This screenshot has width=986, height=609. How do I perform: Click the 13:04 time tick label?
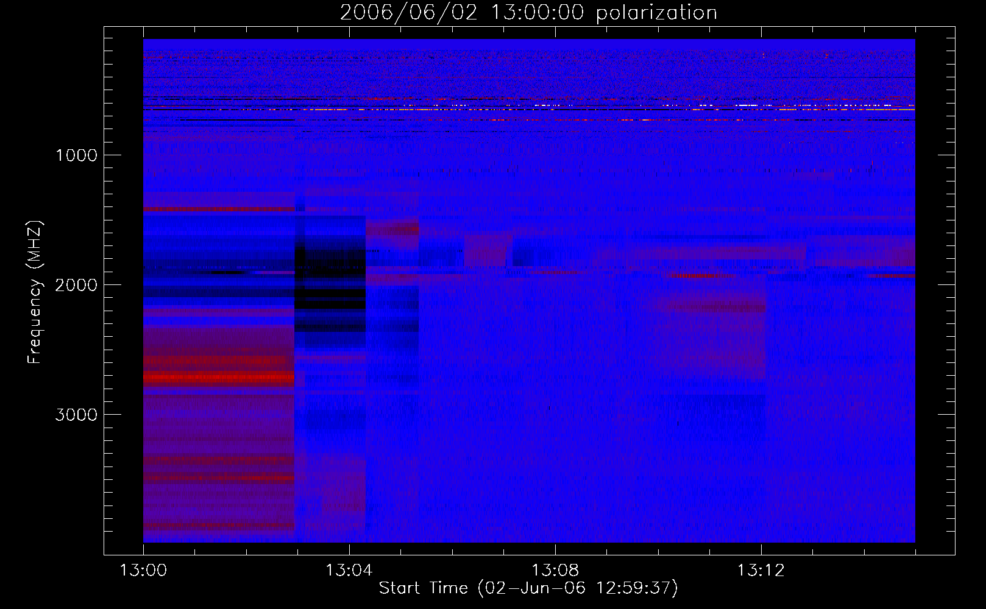click(349, 571)
